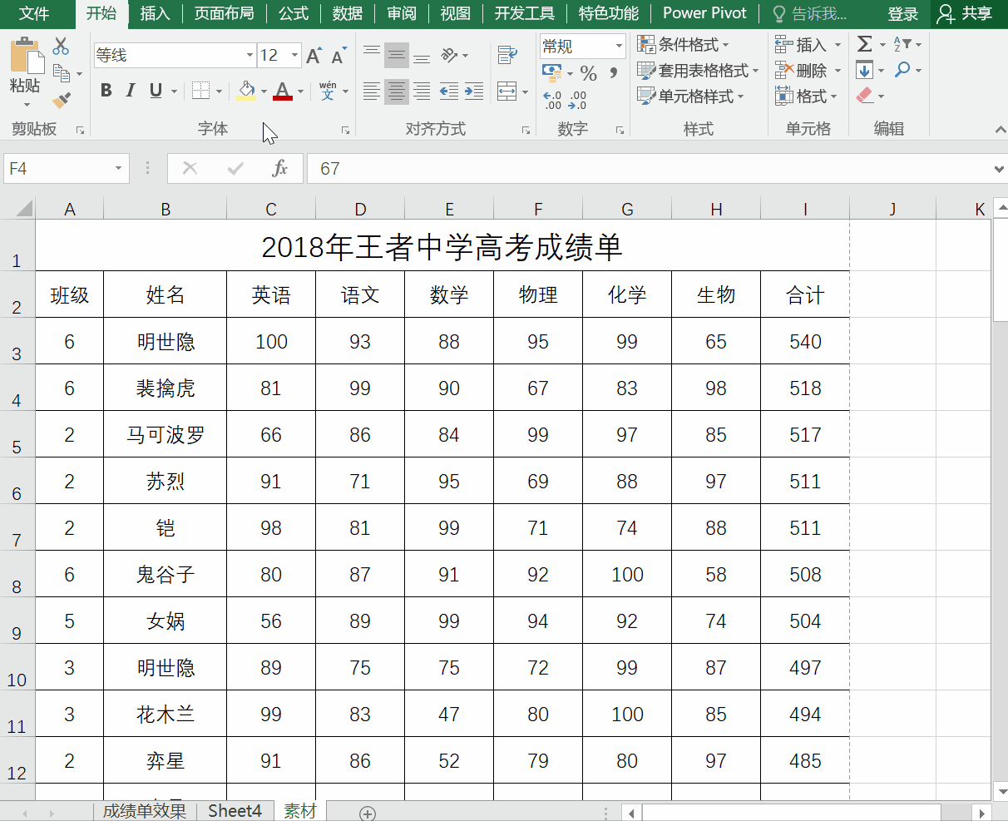Screen dimensions: 1008x821
Task: Click the wrap text icon
Action: point(507,56)
